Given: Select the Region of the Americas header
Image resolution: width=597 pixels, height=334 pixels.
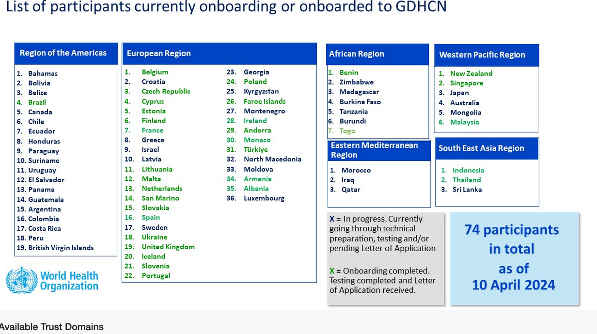Looking at the screenshot, I should (63, 53).
